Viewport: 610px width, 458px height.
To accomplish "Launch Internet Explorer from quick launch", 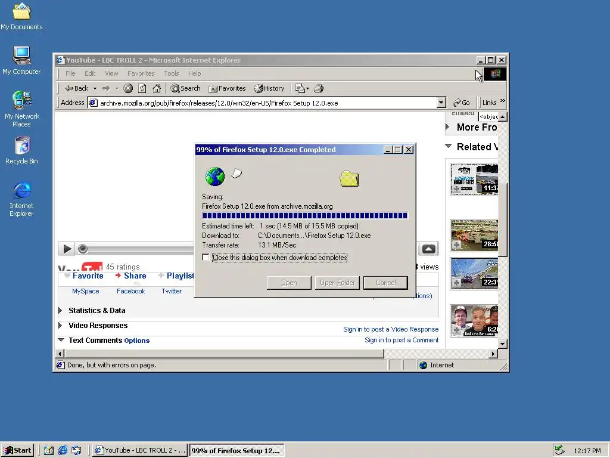I will pyautogui.click(x=63, y=450).
